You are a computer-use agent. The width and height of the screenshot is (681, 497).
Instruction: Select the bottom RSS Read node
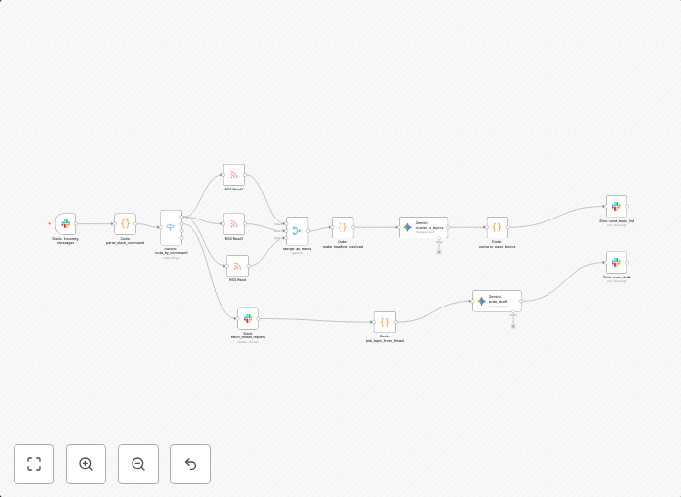click(238, 266)
